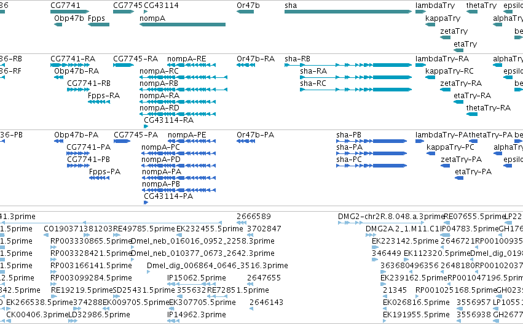Click EST DMG2-chr2R.8.048.a.3prime
523x324 pixels.
pyautogui.click(x=391, y=217)
